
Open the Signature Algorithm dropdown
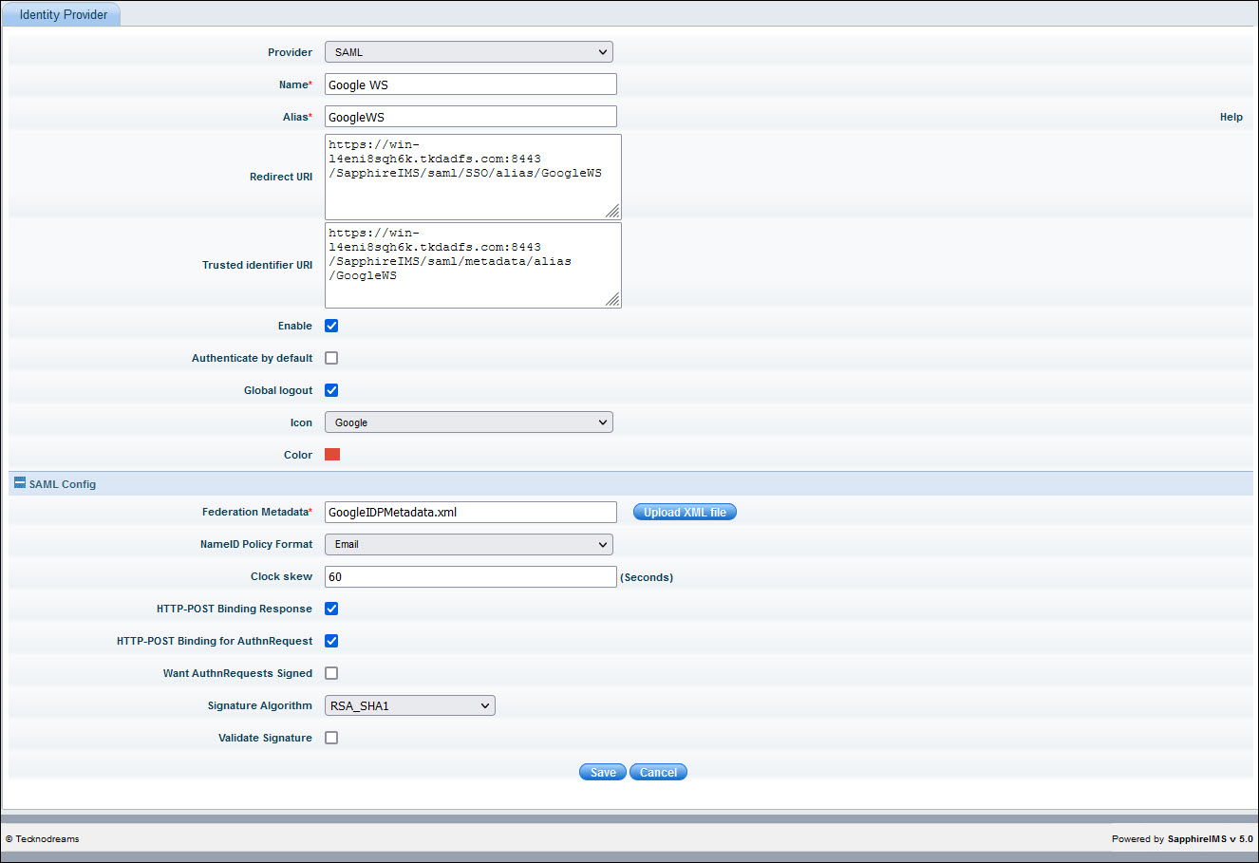point(409,704)
